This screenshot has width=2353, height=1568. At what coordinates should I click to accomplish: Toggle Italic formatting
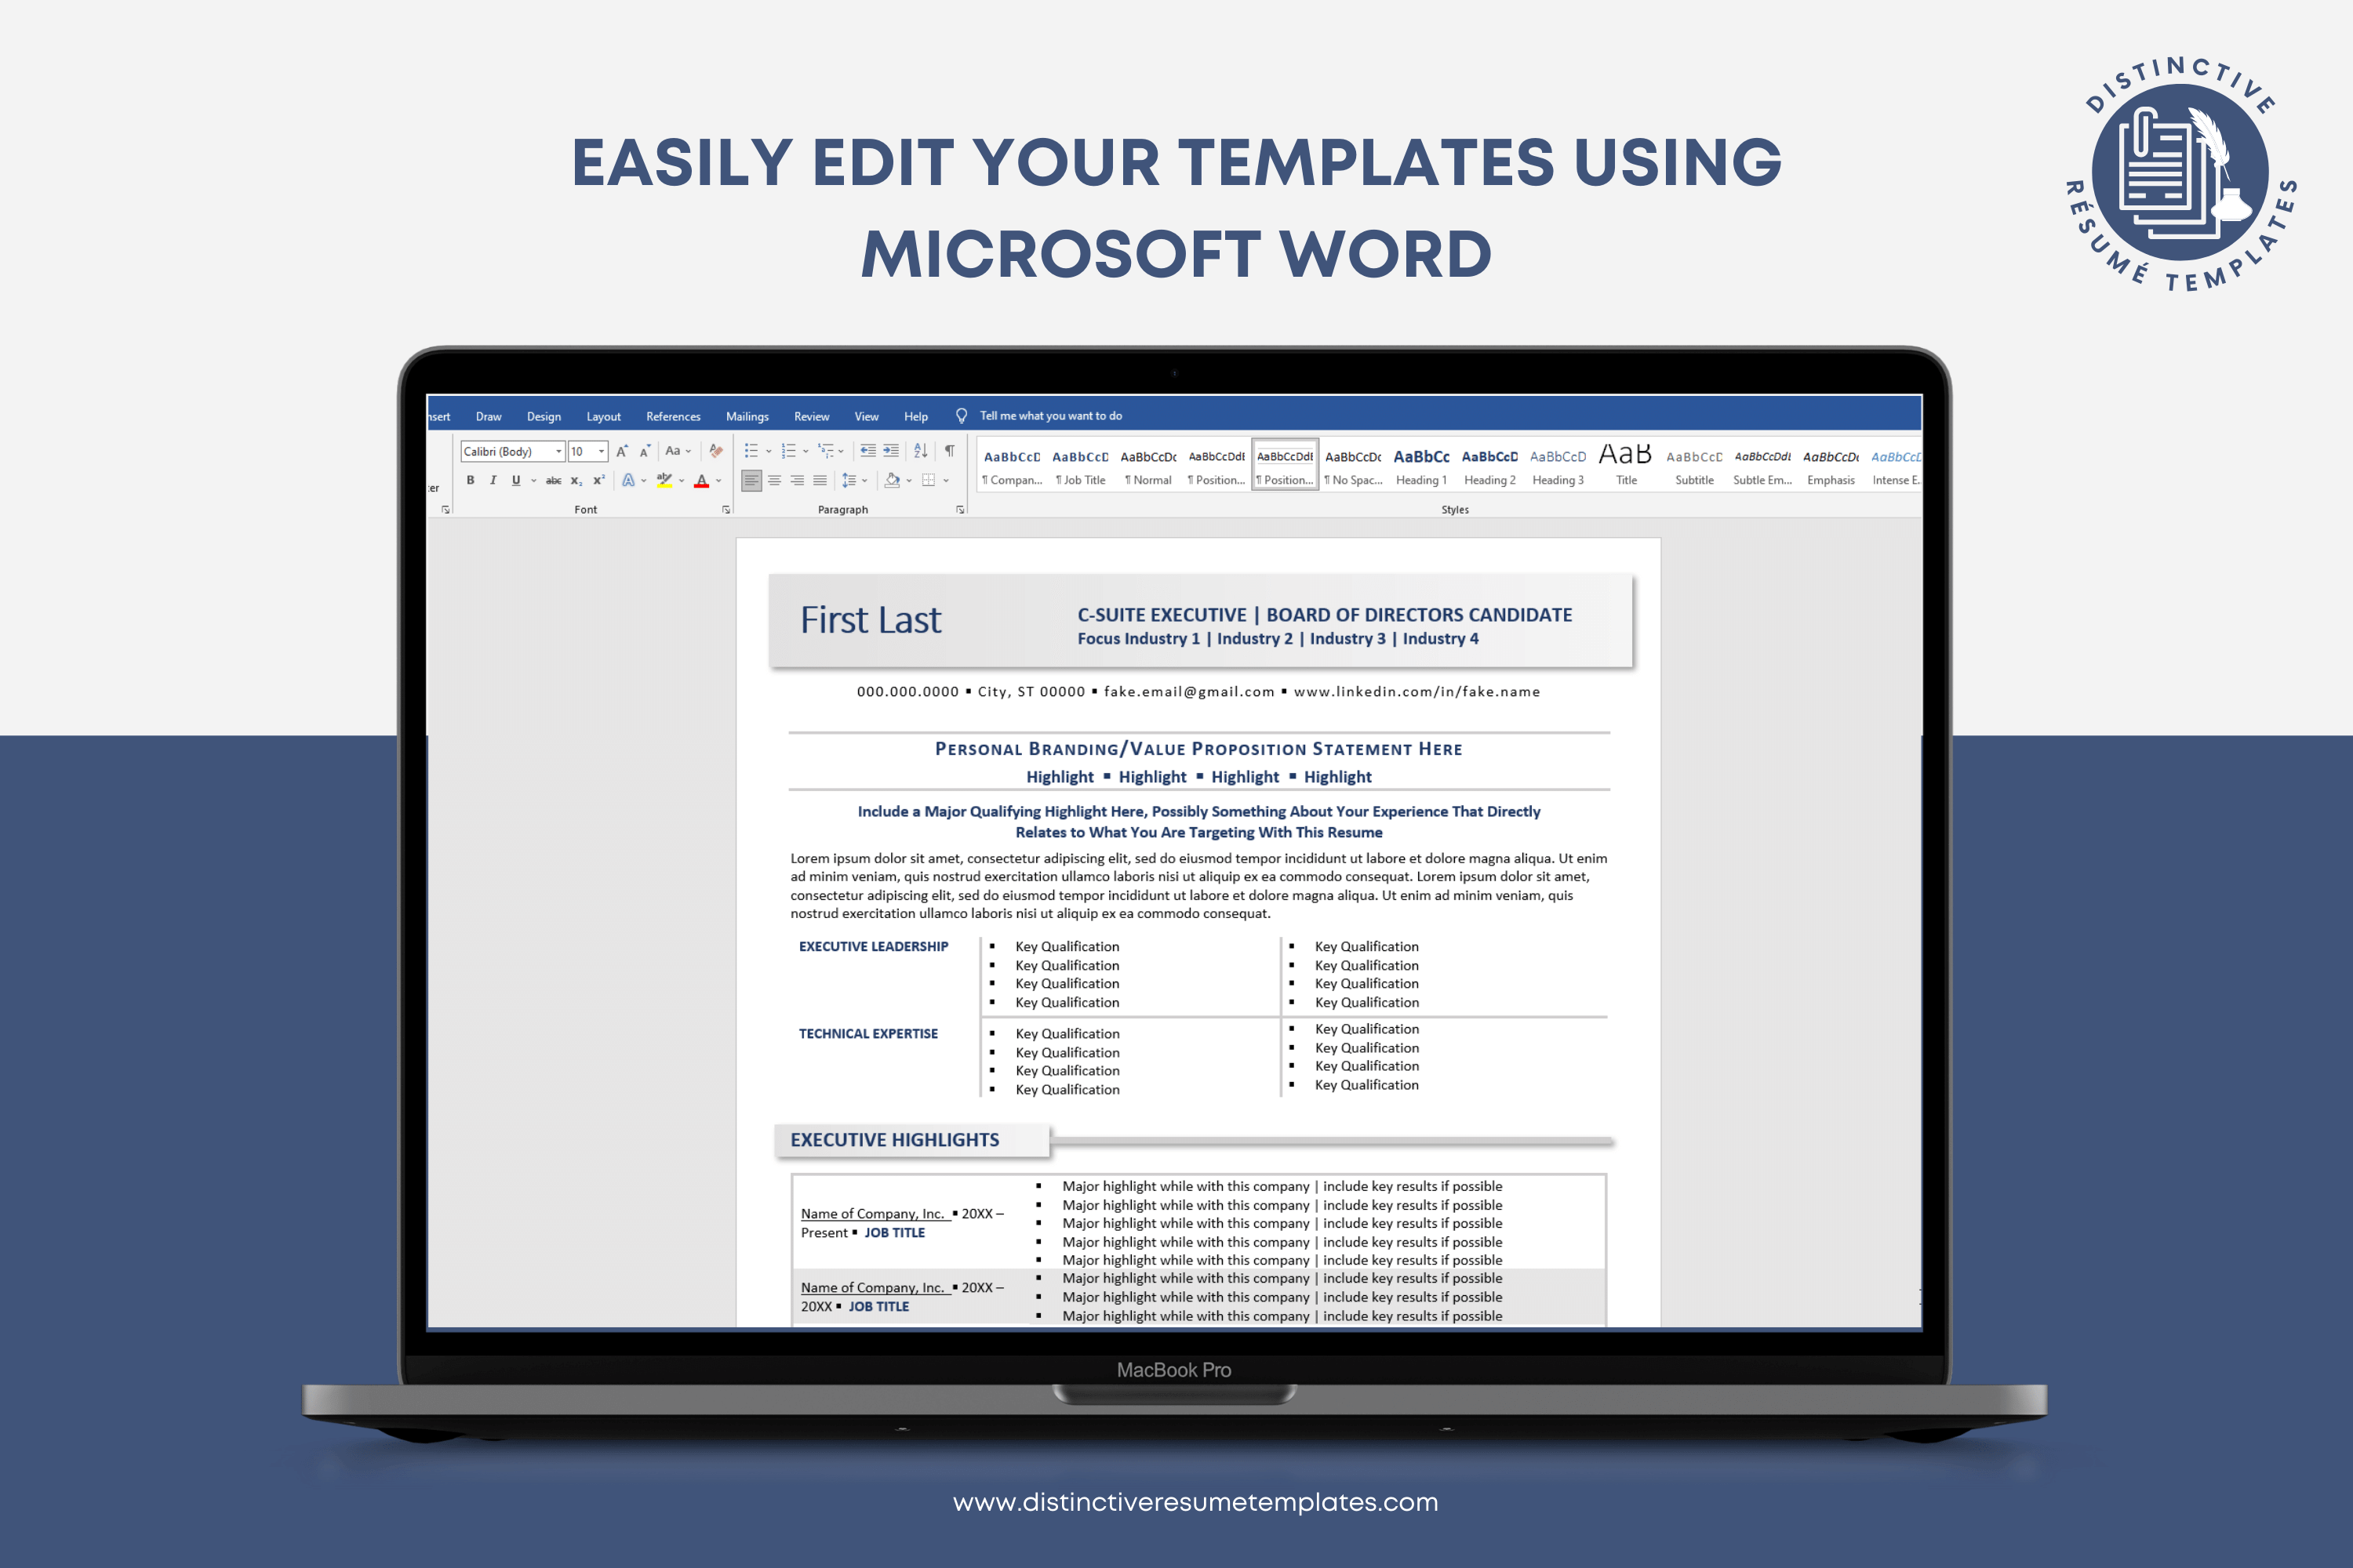point(493,480)
